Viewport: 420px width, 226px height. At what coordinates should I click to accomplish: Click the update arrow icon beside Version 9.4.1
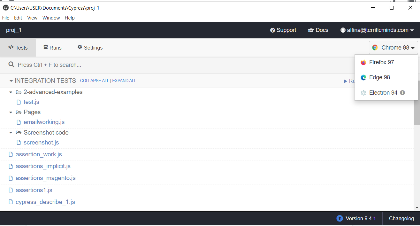[340, 218]
